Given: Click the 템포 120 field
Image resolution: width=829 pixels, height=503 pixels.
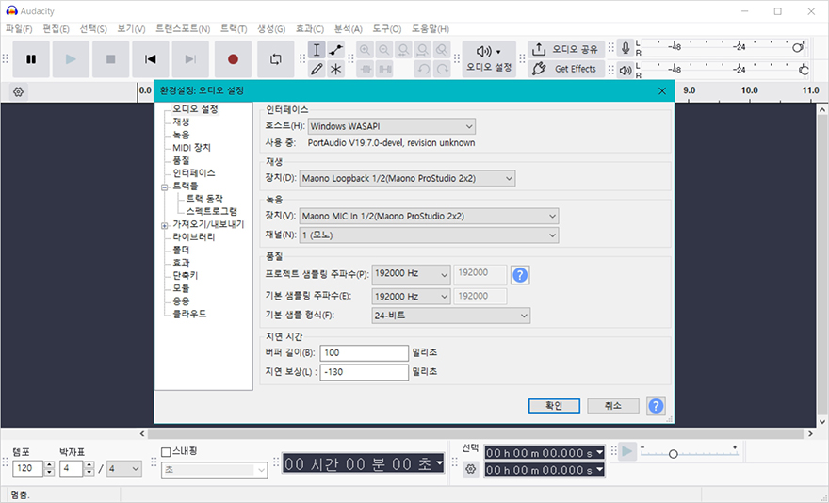Looking at the screenshot, I should (27, 468).
